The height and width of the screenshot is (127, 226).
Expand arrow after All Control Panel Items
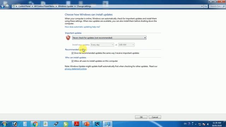click(56, 6)
